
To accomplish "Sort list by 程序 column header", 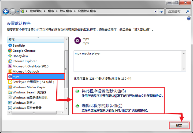I will 36,40.
